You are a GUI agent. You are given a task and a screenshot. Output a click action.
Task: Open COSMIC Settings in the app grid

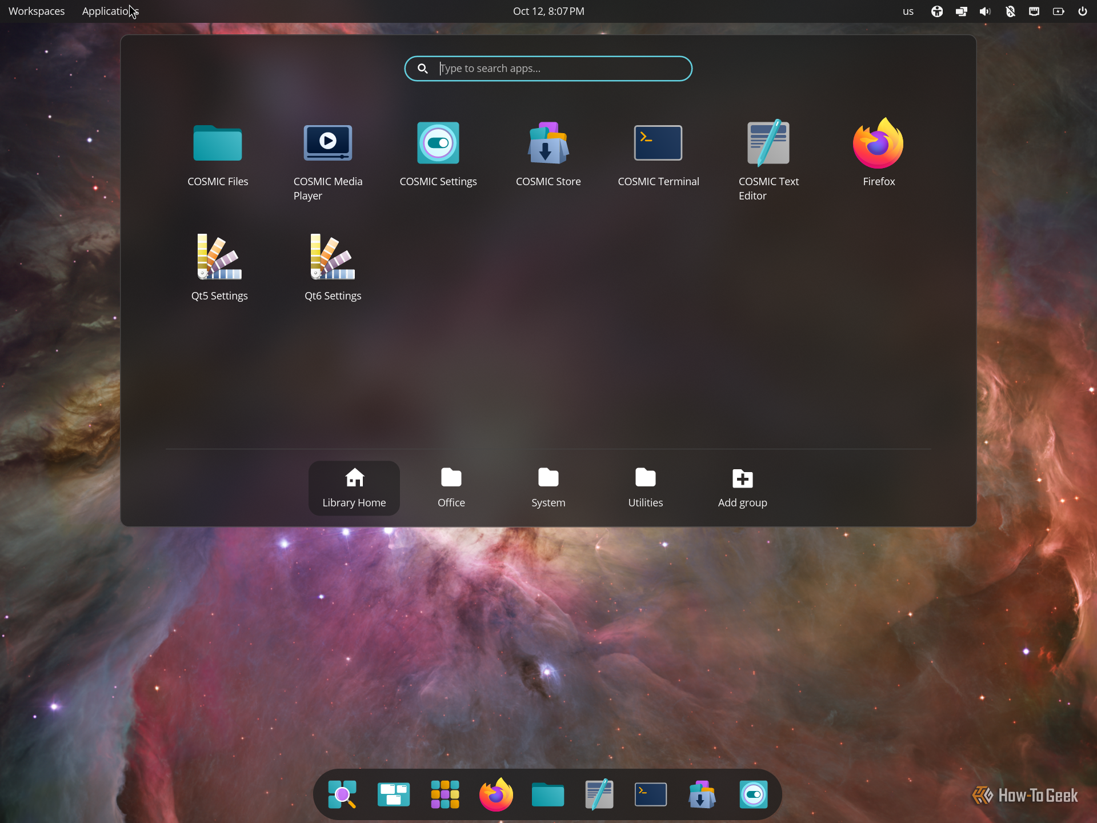click(438, 154)
